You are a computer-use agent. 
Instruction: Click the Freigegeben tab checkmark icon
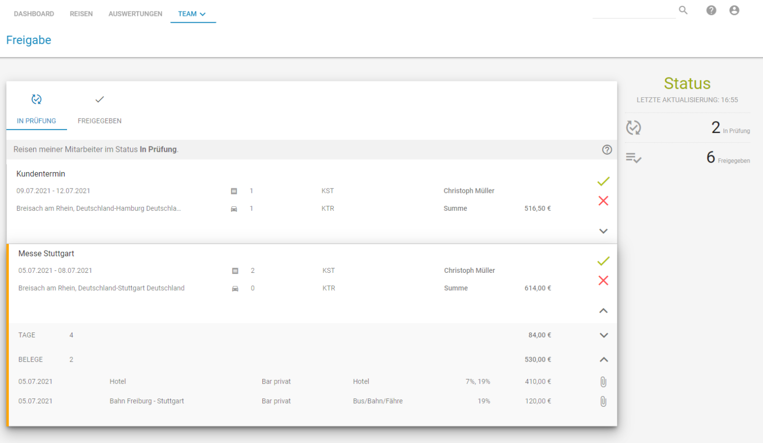[99, 99]
